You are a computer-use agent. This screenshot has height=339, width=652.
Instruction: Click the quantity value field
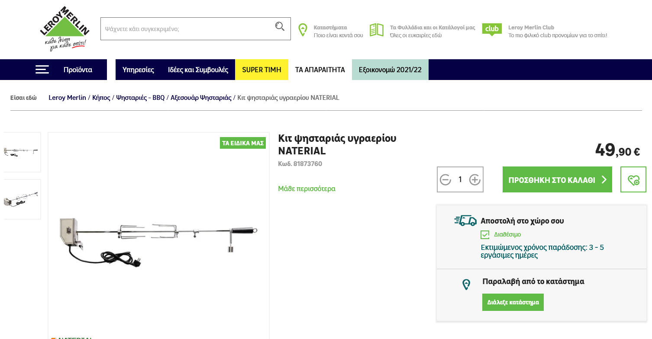[x=460, y=179]
